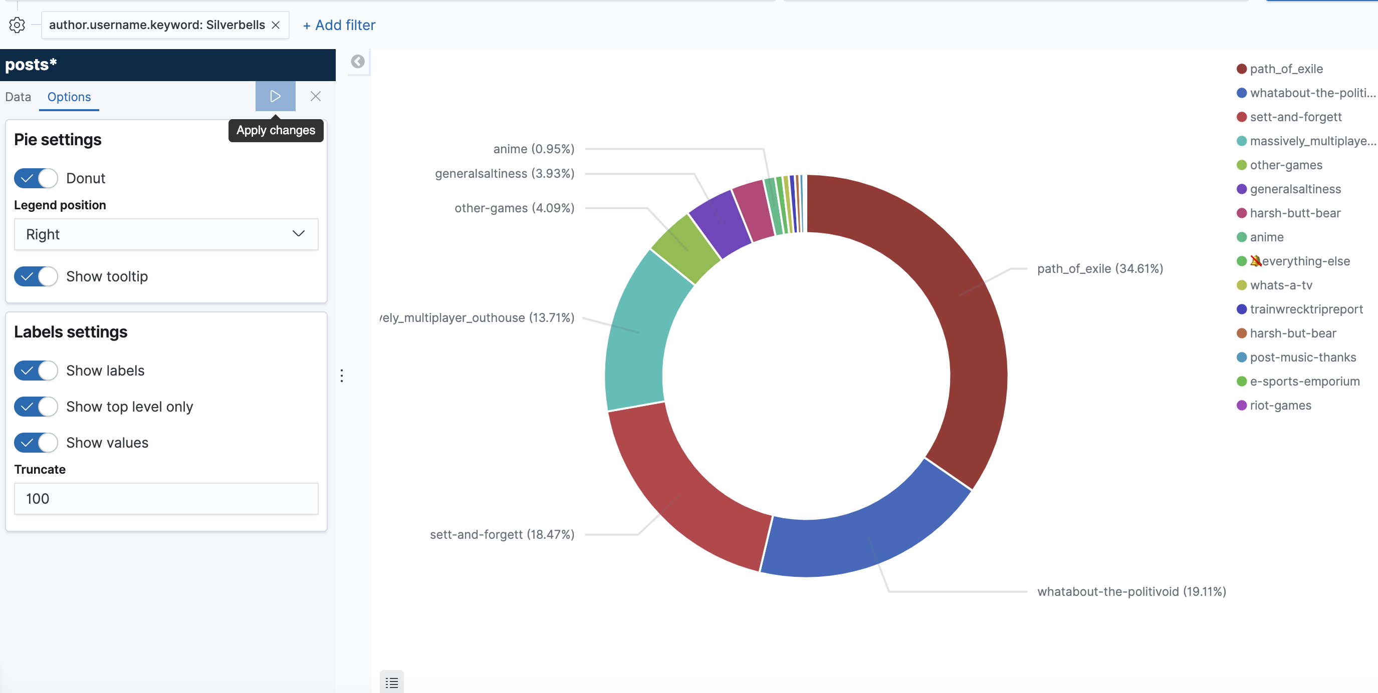Turn off Show labels switch
Screen dimensions: 1378x693
point(36,371)
